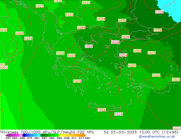Image resolution: width=181 pixels, height=139 pixels.
Task: Click the legend value 305
Action: tap(67, 138)
